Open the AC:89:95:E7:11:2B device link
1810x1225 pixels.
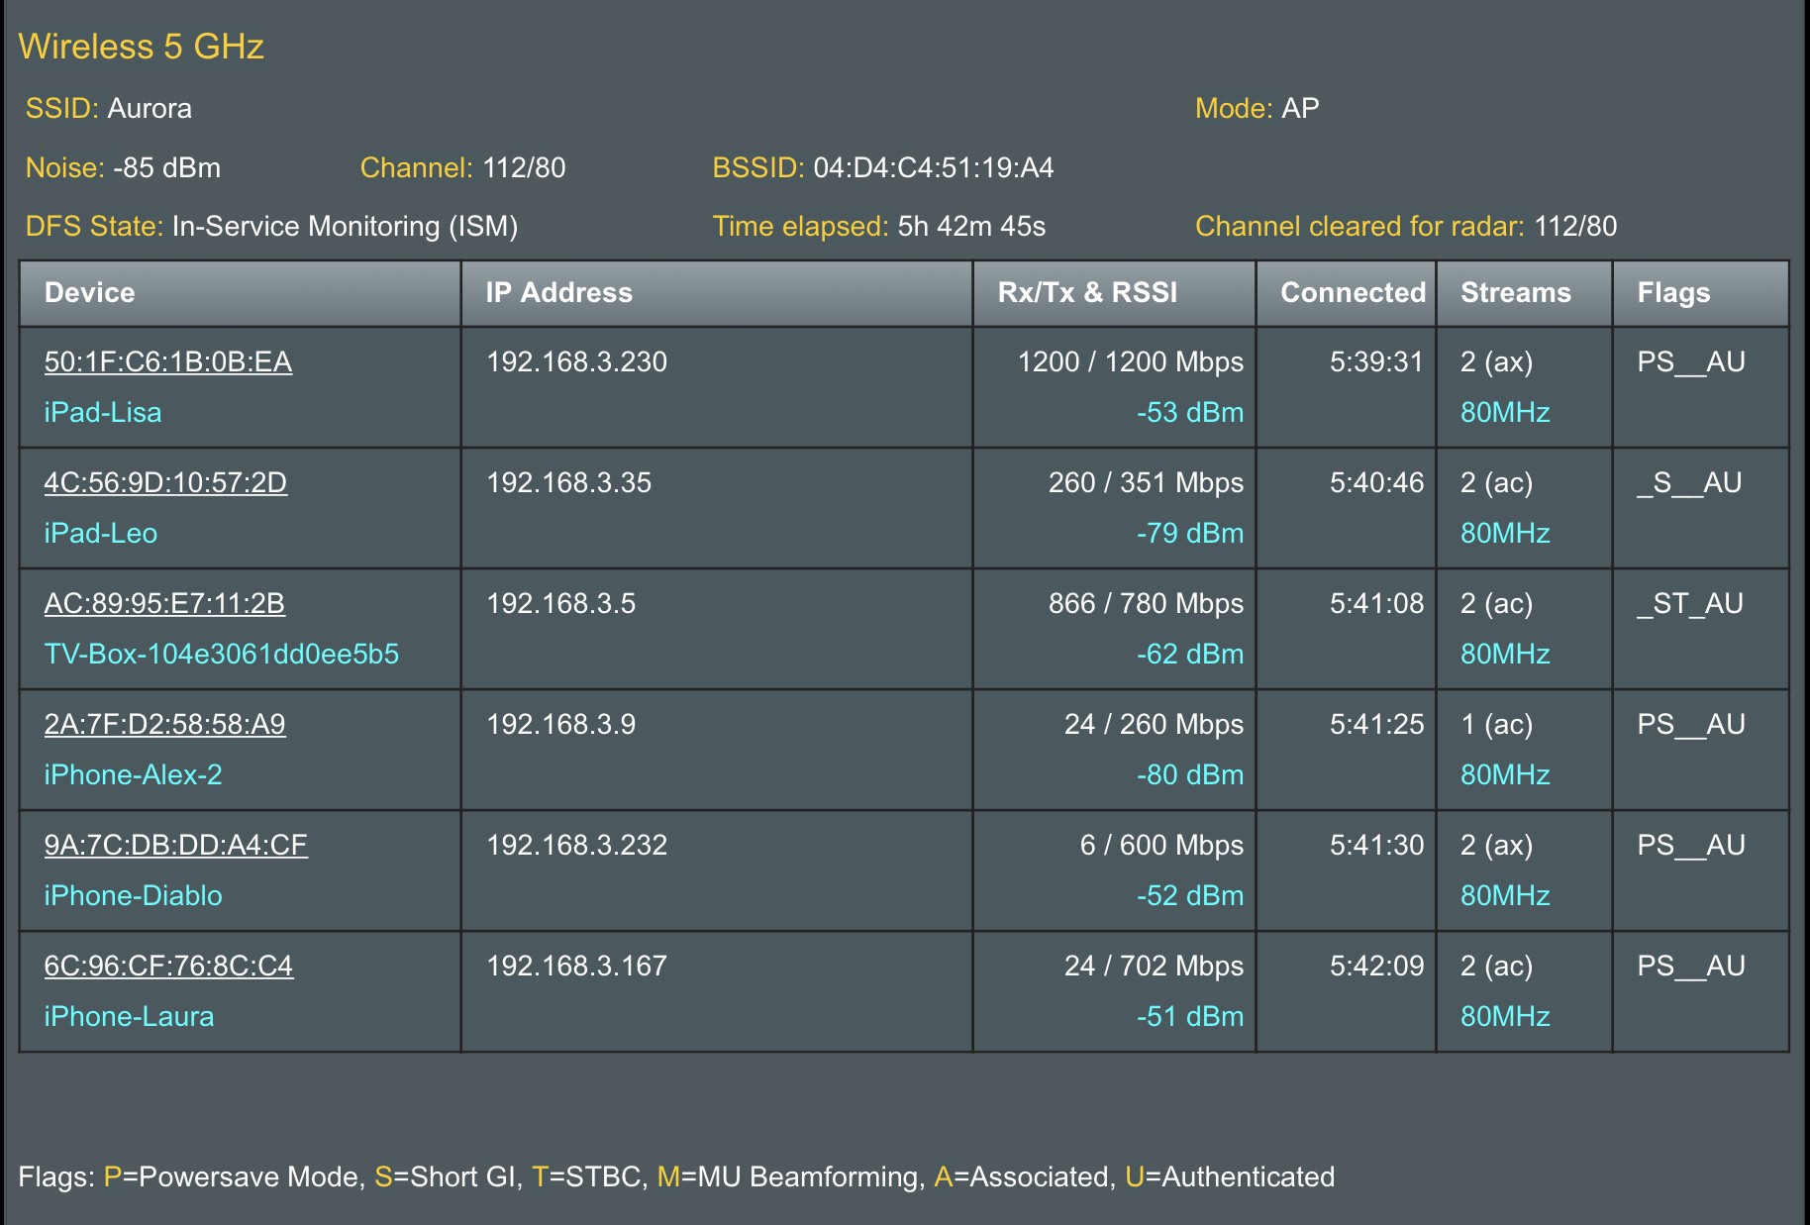(x=164, y=604)
